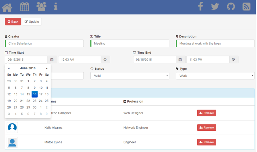
Task: Click the Title input field
Action: [x=129, y=43]
